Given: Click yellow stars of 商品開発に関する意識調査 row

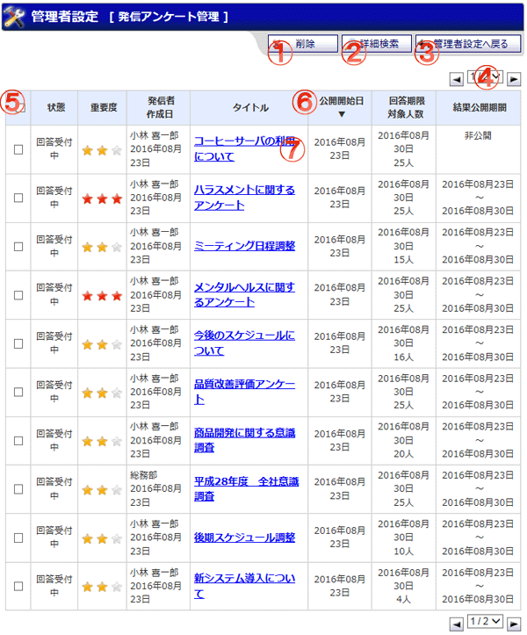Looking at the screenshot, I should pyautogui.click(x=102, y=442).
